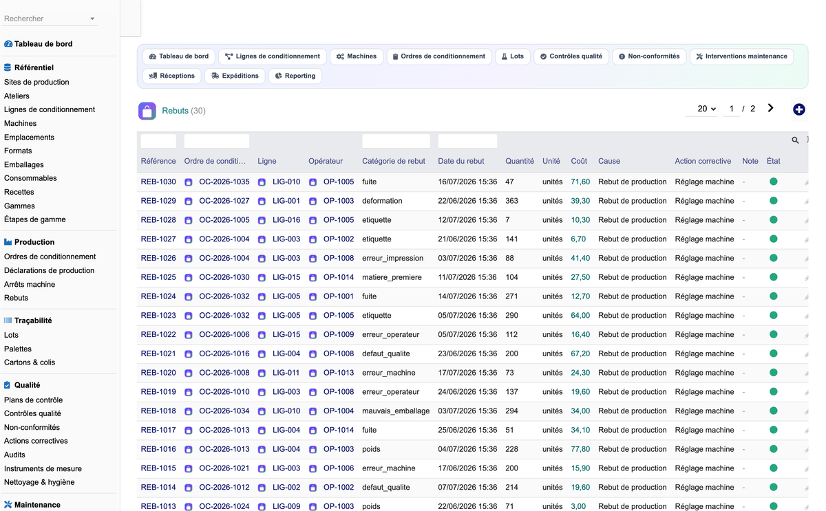
Task: Click the order icon beside OC-2026-1027
Action: tap(189, 202)
